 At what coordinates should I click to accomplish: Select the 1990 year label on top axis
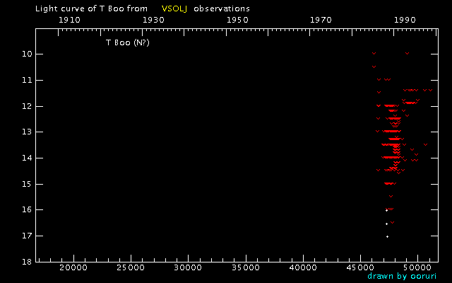tap(405, 20)
